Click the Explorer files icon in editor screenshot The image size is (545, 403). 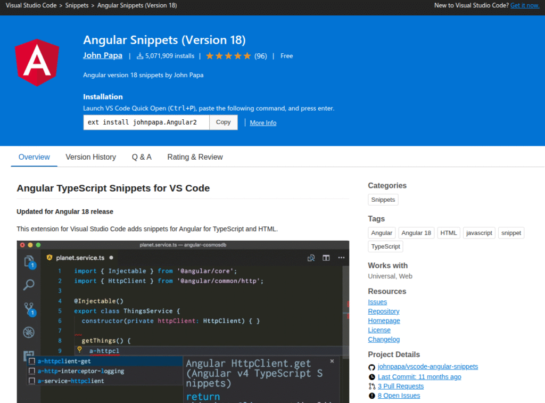click(x=29, y=261)
